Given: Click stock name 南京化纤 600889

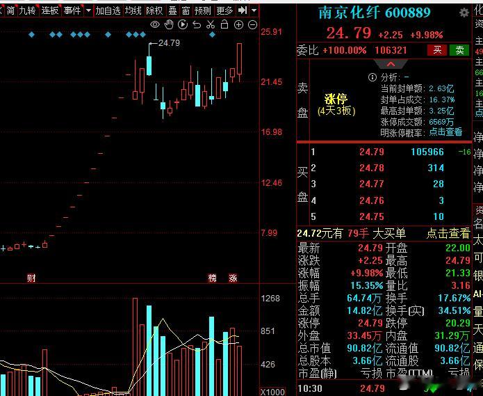Looking at the screenshot, I should 375,13.
